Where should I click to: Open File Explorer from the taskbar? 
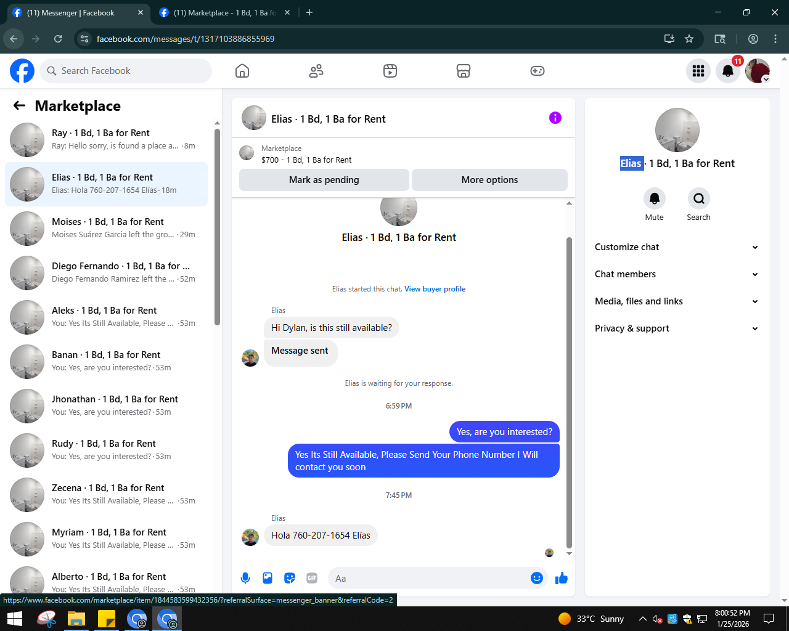76,619
